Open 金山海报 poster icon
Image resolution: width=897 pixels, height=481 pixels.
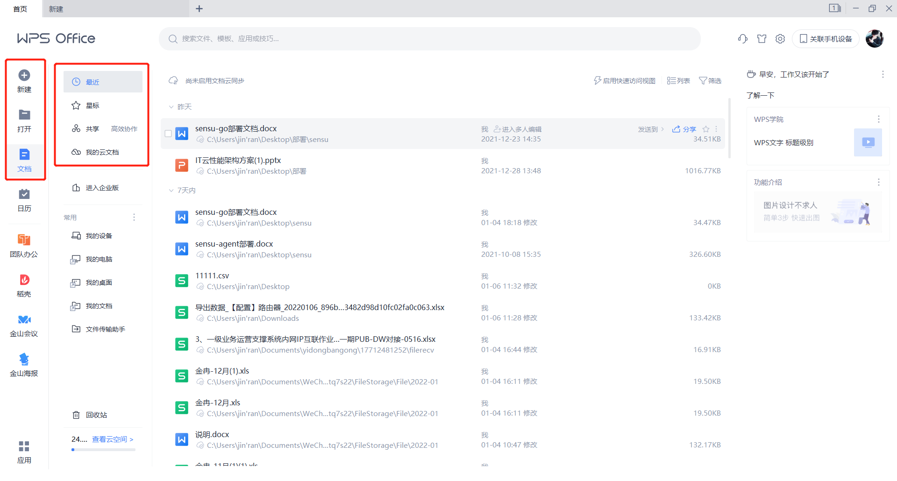24,365
